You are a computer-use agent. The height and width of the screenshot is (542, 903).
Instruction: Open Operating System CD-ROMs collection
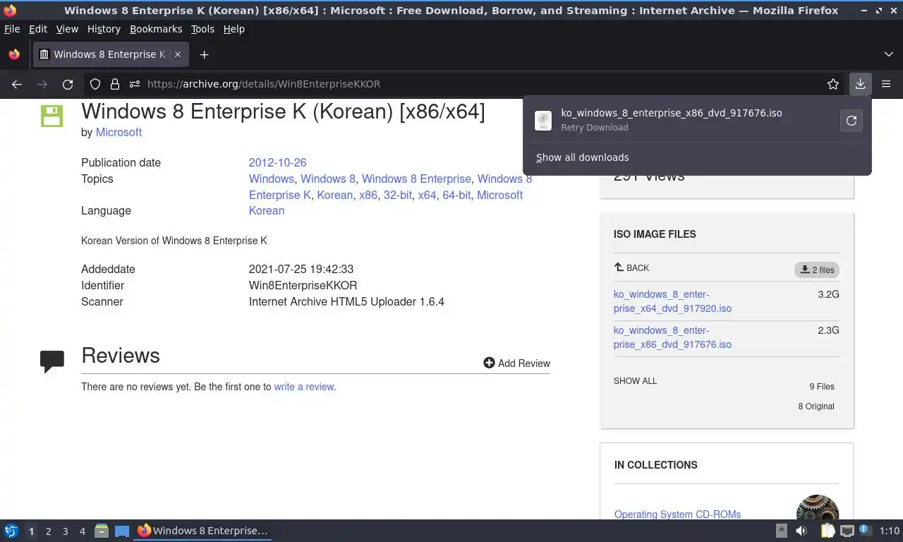click(x=677, y=514)
